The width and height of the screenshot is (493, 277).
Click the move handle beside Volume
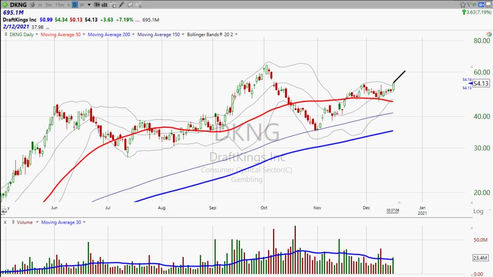pos(13,222)
